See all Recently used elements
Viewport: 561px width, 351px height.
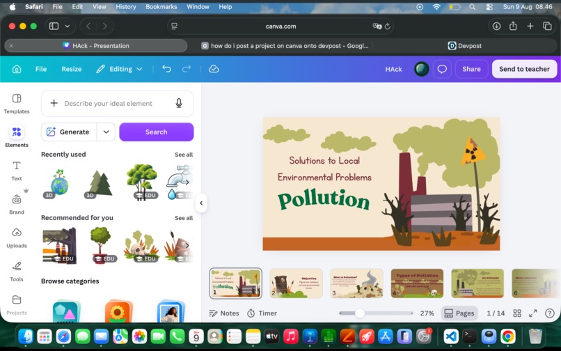click(x=184, y=155)
